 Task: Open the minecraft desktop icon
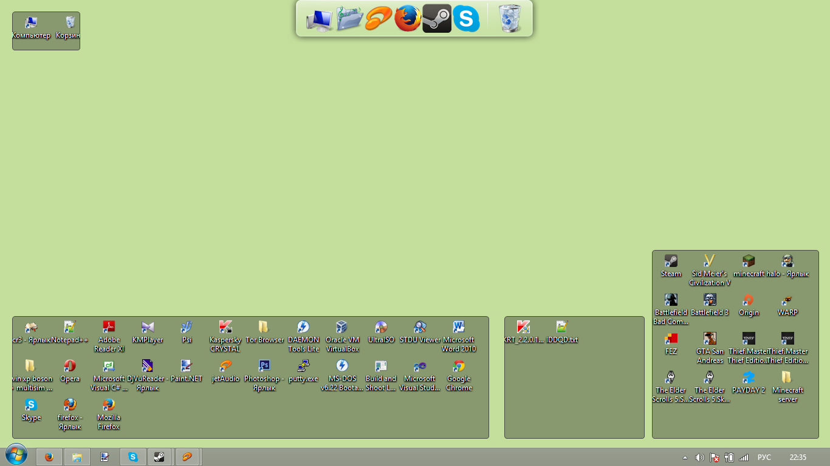click(749, 266)
